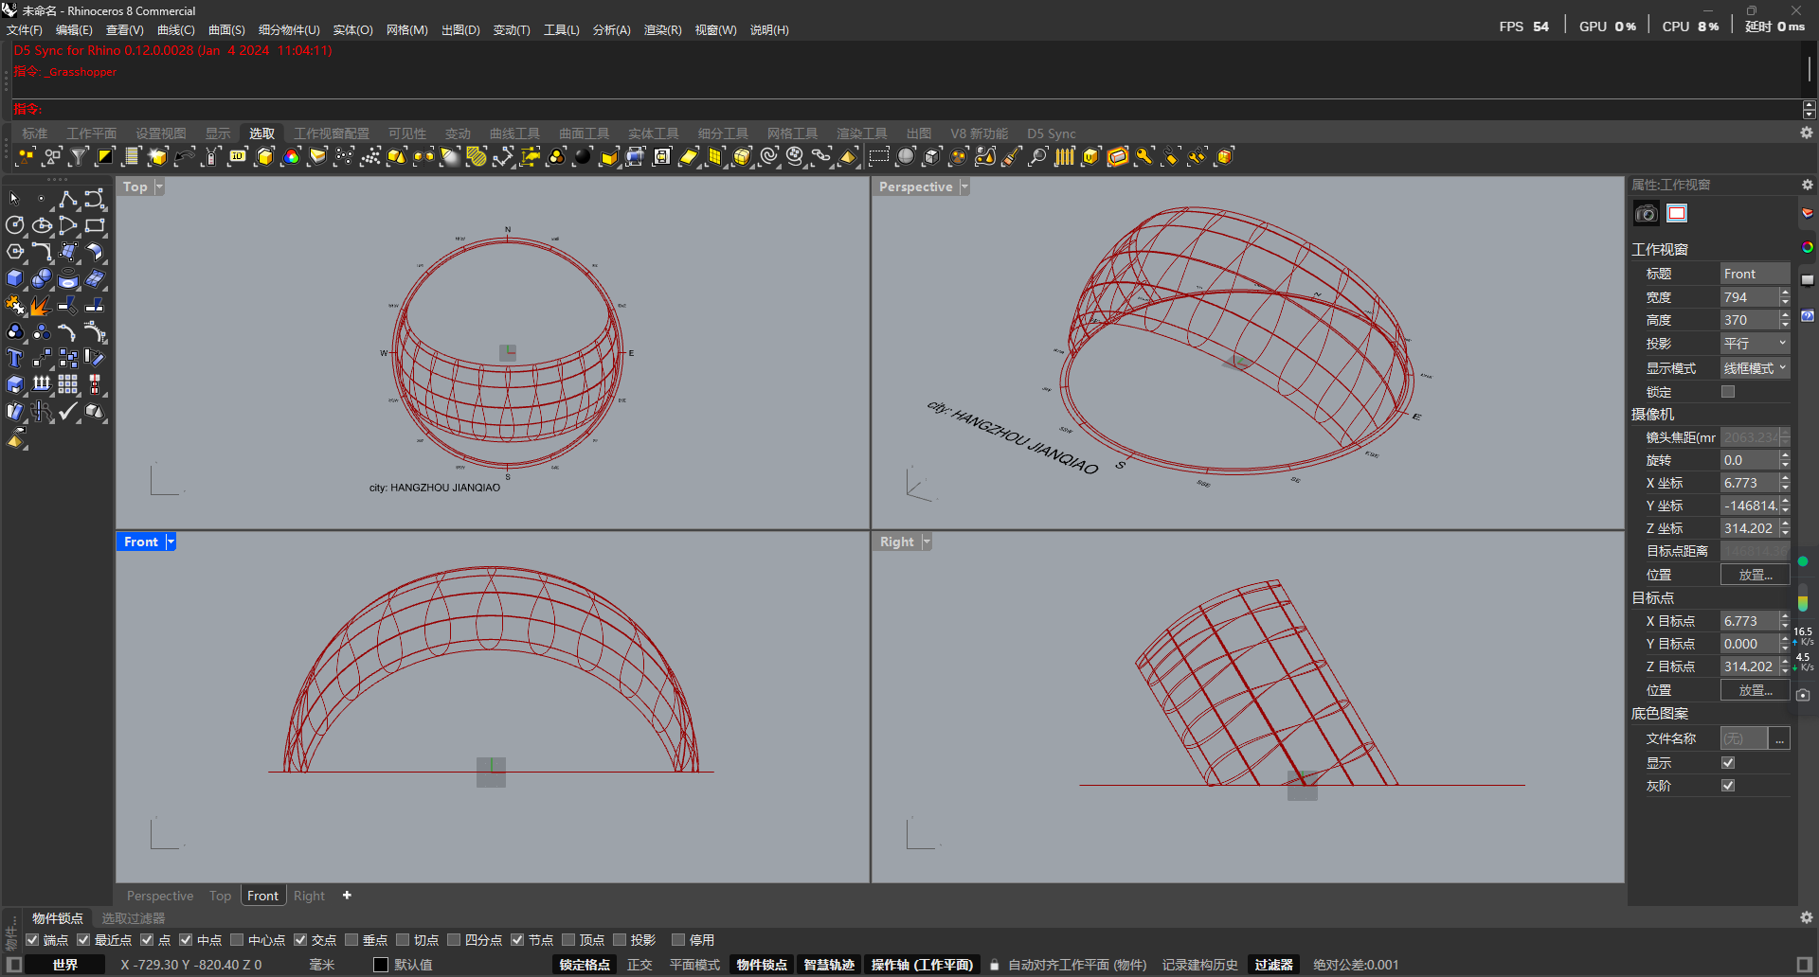Check the 锁定 viewport lock checkbox
This screenshot has height=977, width=1819.
[x=1728, y=392]
